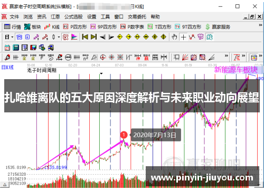The image size is (264, 191).
Task: Select the red fan lines tool
Action: coord(185,58)
